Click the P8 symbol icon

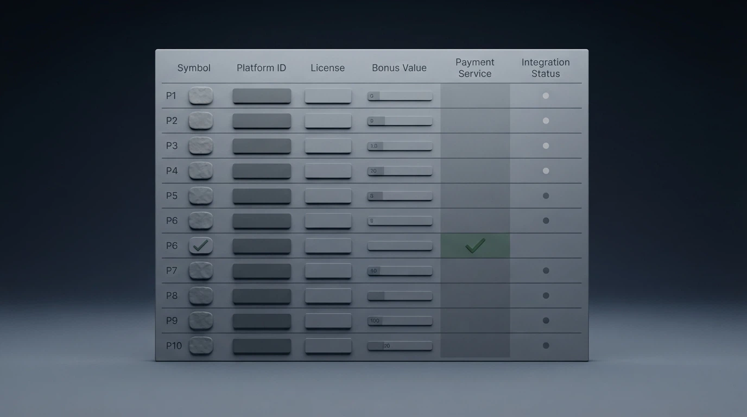[x=201, y=295]
